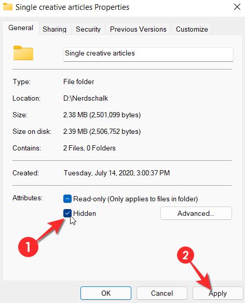Switch to the Sharing tab
The image size is (245, 303).
tap(55, 29)
